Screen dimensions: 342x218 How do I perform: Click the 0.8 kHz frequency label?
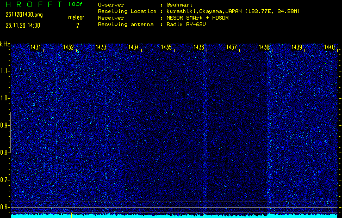tap(4, 153)
